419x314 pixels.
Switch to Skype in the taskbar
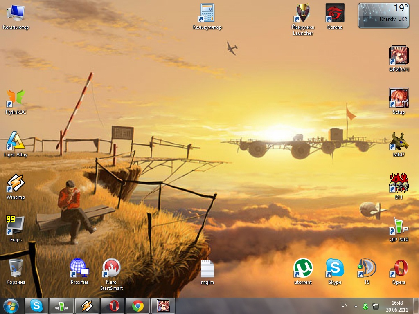36,306
